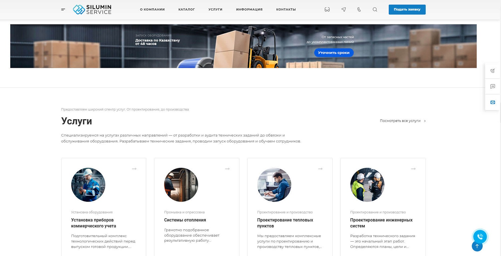Click the accessibility glasses icon in header
This screenshot has height=256, width=501.
coord(327,10)
